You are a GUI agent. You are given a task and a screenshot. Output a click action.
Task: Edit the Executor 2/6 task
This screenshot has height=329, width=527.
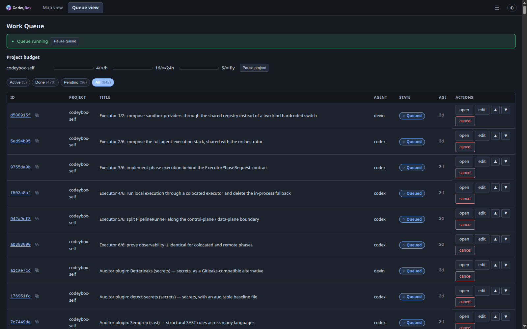click(x=482, y=136)
